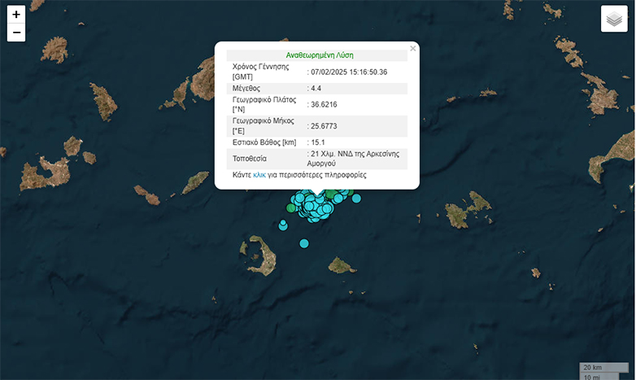Click Astypalaia island east of the cluster

coord(468,212)
